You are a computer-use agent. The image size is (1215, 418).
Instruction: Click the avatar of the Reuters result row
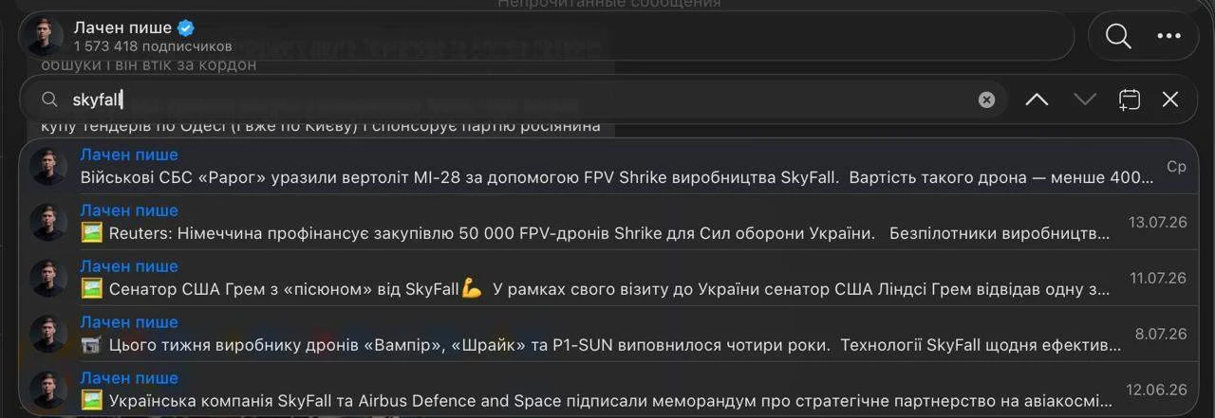(x=47, y=223)
